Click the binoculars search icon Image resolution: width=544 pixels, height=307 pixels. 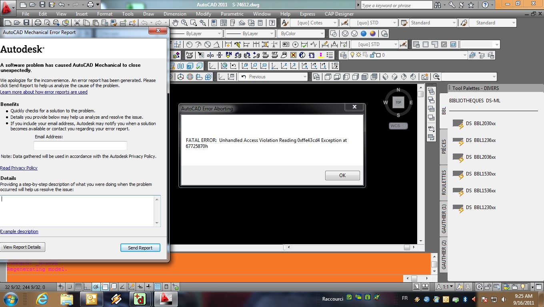[438, 5]
